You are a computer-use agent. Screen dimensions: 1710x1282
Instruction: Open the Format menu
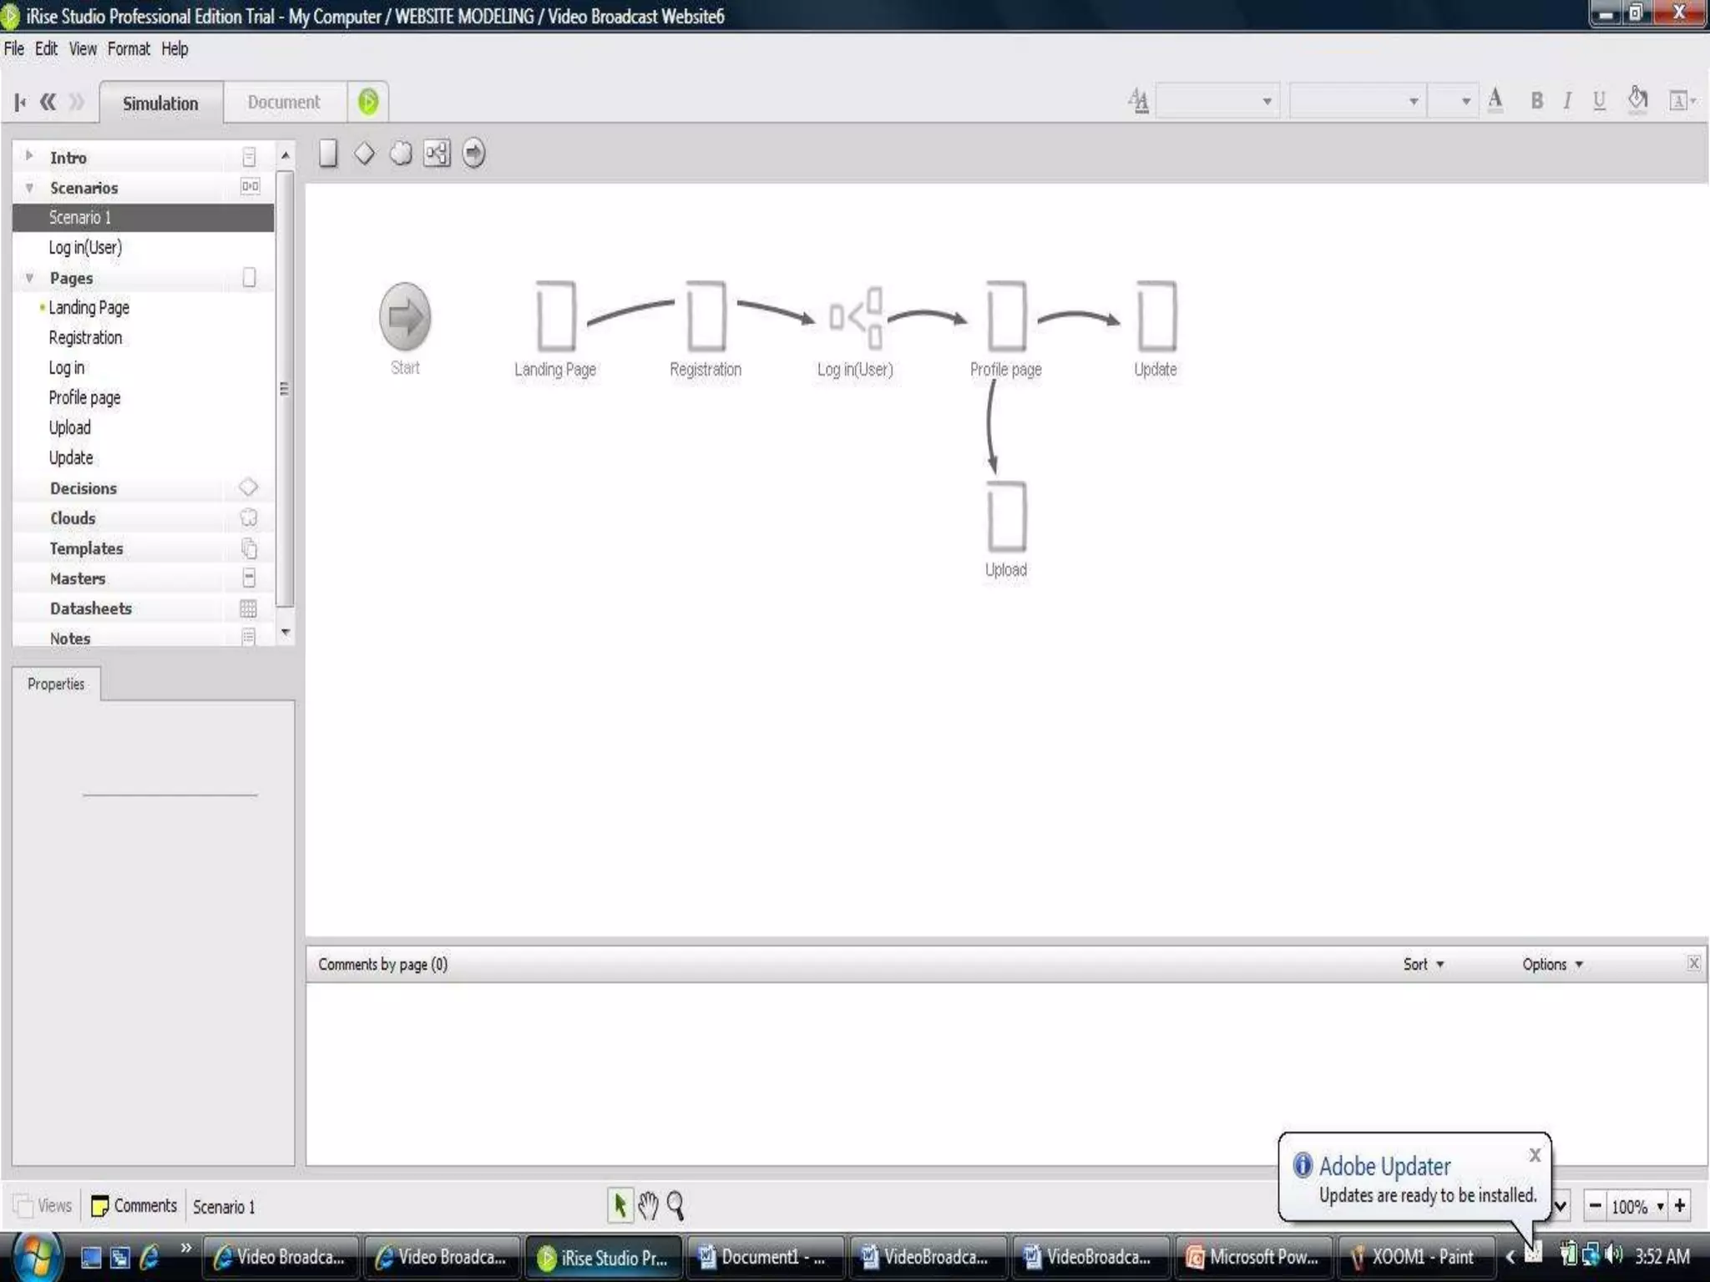(129, 48)
